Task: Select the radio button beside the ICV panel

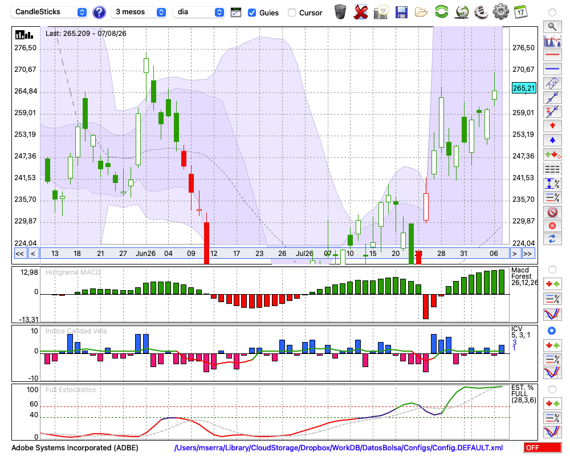Action: 552,331
